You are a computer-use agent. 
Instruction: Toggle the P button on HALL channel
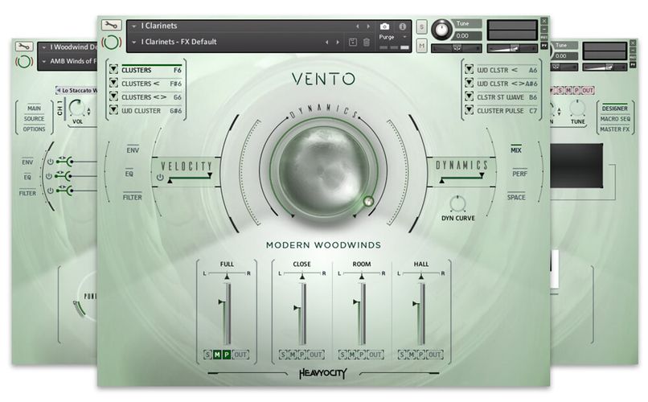[422, 355]
